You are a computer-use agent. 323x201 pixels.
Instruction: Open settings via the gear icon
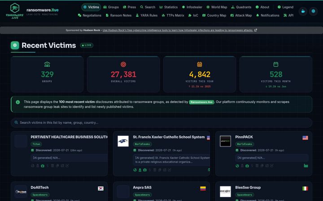313,11
